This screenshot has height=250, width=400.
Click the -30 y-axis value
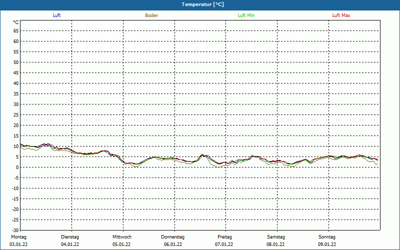click(x=15, y=230)
